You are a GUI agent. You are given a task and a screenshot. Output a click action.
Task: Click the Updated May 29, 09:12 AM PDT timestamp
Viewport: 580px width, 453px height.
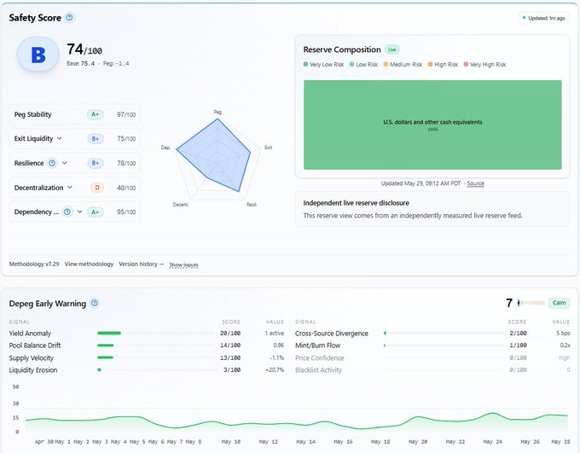tap(420, 183)
